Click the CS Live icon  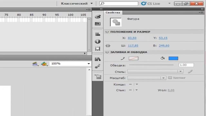click(144, 4)
